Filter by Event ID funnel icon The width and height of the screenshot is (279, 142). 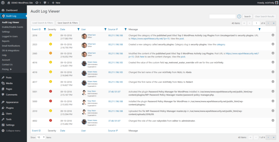(x=45, y=29)
